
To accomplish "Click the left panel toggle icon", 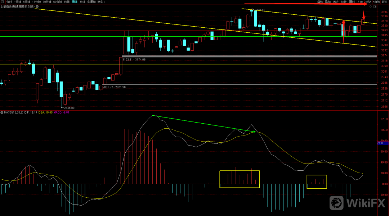I will pyautogui.click(x=3, y=2).
